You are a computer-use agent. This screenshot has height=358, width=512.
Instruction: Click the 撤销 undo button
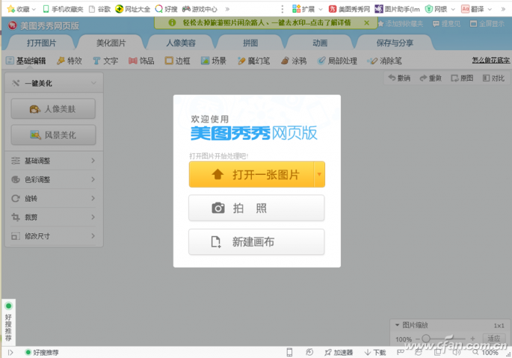[x=399, y=78]
